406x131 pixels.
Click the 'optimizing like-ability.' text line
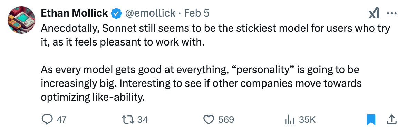click(92, 97)
